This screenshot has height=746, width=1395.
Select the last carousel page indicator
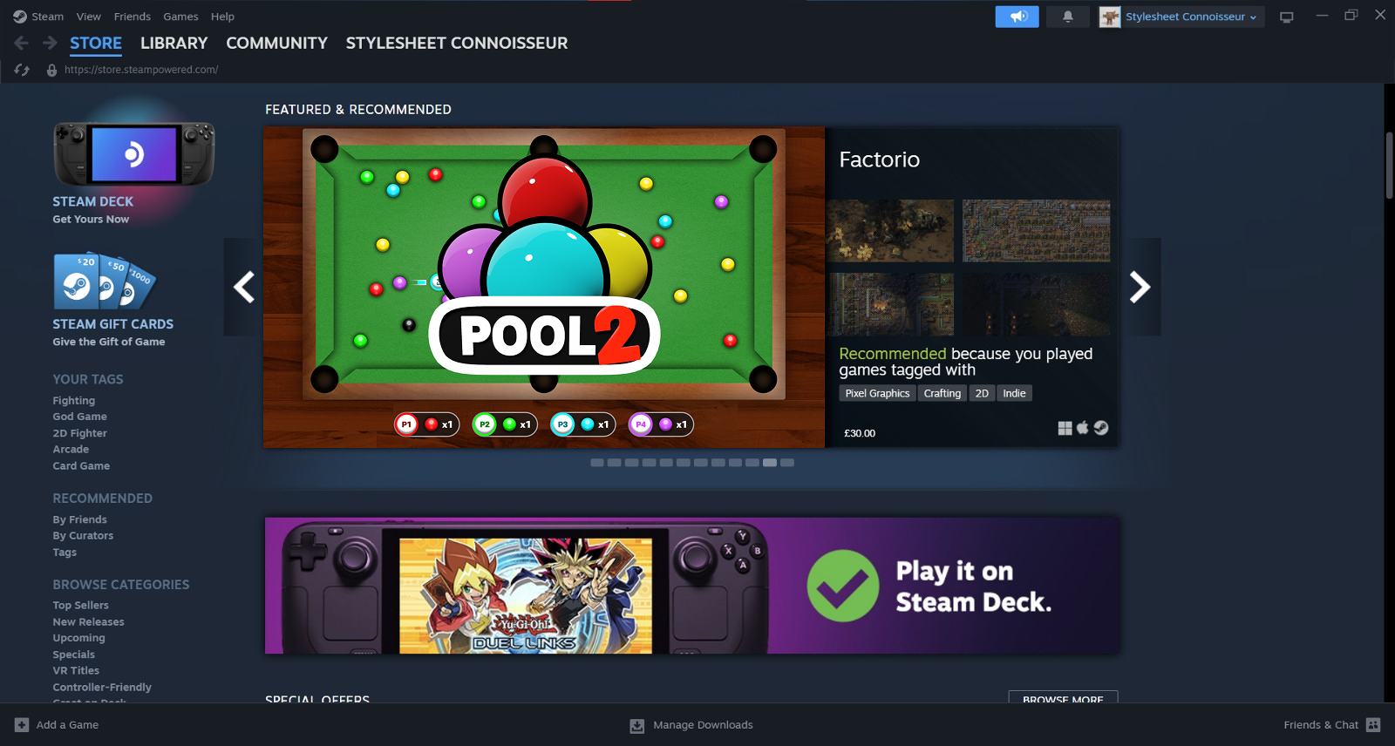787,463
